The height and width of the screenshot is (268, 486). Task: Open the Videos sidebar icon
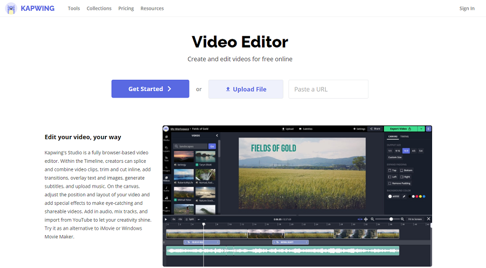(166, 179)
